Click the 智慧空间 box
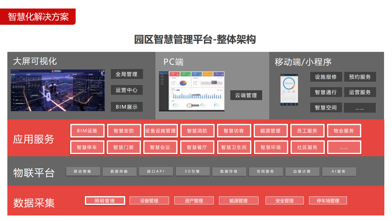 [326, 107]
